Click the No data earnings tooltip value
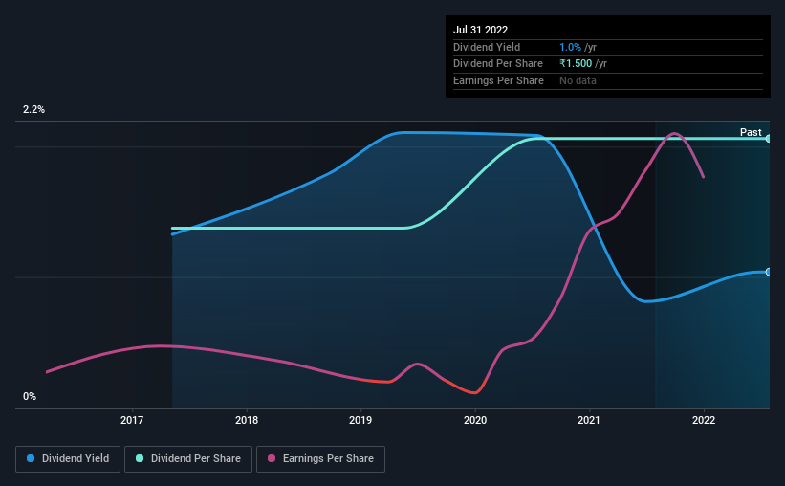785x486 pixels. coord(578,80)
